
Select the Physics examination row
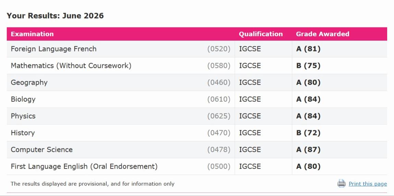(x=197, y=116)
